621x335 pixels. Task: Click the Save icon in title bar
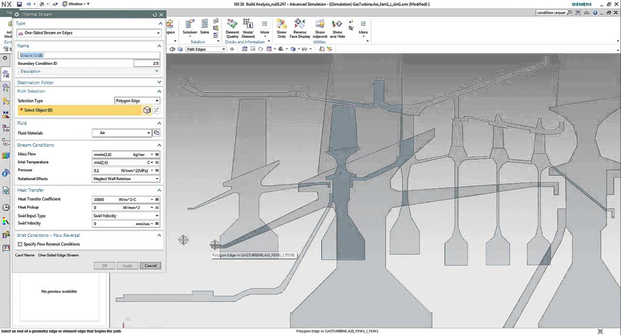coord(19,4)
